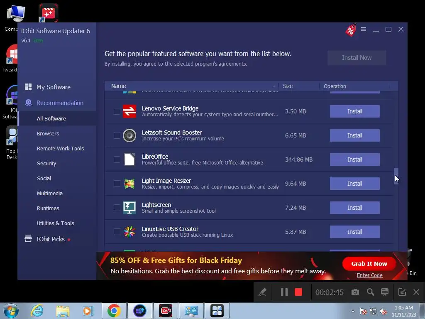425x319 pixels.
Task: Sort the list by Name column
Action: point(192,86)
